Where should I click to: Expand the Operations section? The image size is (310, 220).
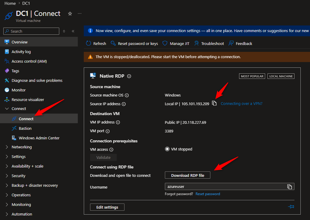[7, 195]
